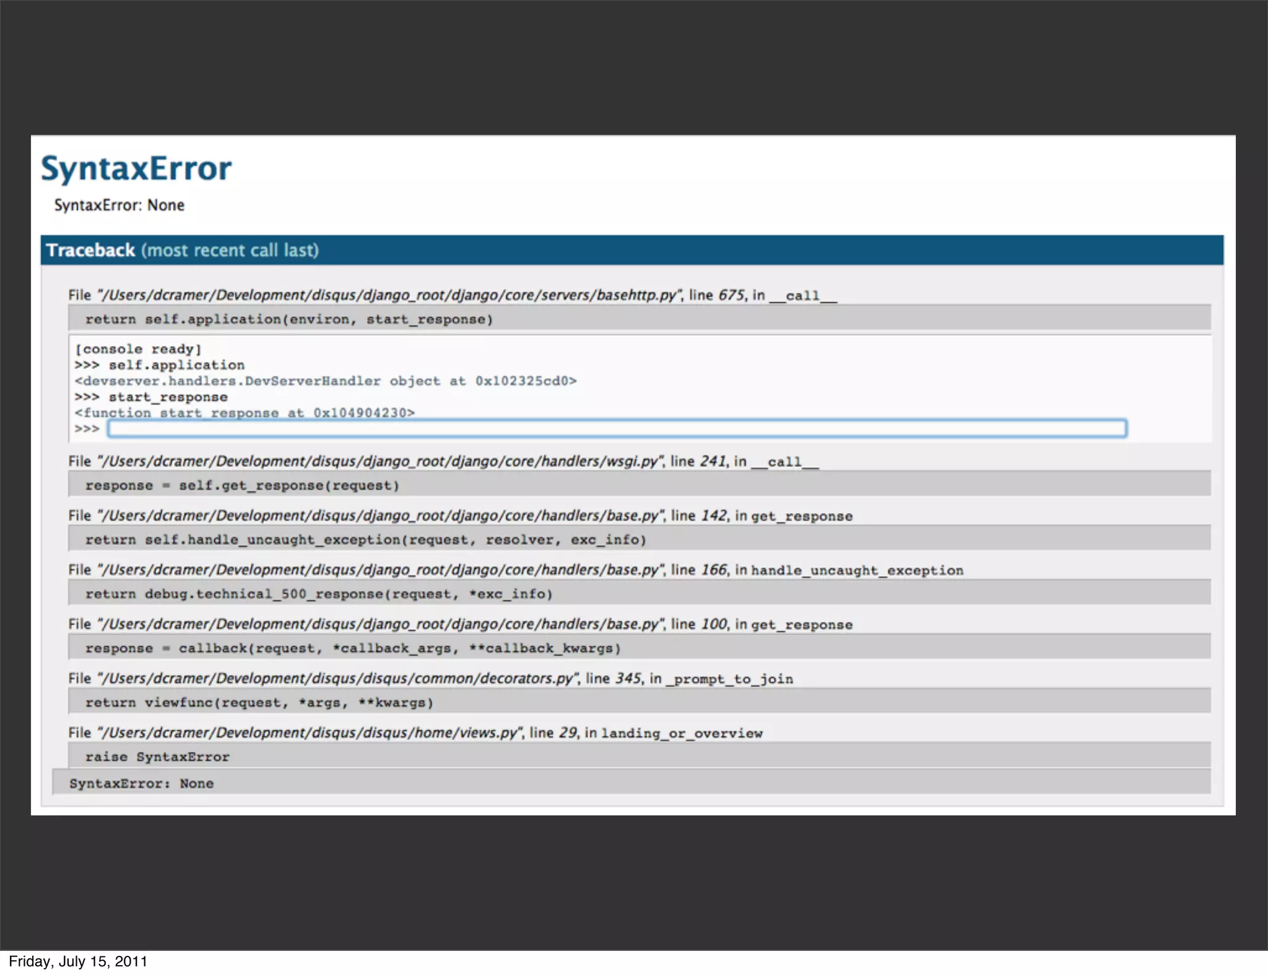This screenshot has height=975, width=1268.
Task: Click the console input field after the prompt
Action: click(x=616, y=429)
